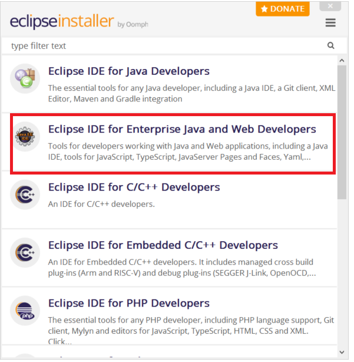Click the PHP Developers package icon
The width and height of the screenshot is (354, 362).
(25, 311)
